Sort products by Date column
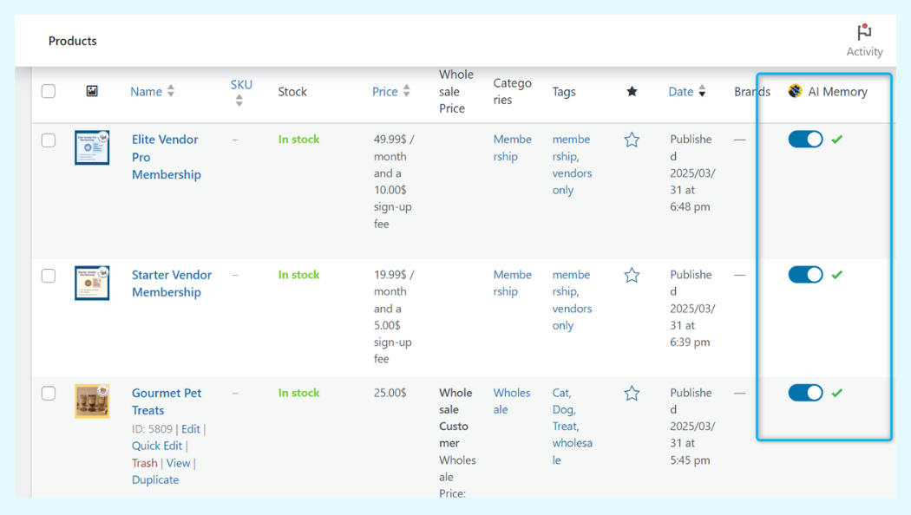The height and width of the screenshot is (515, 911). (680, 91)
